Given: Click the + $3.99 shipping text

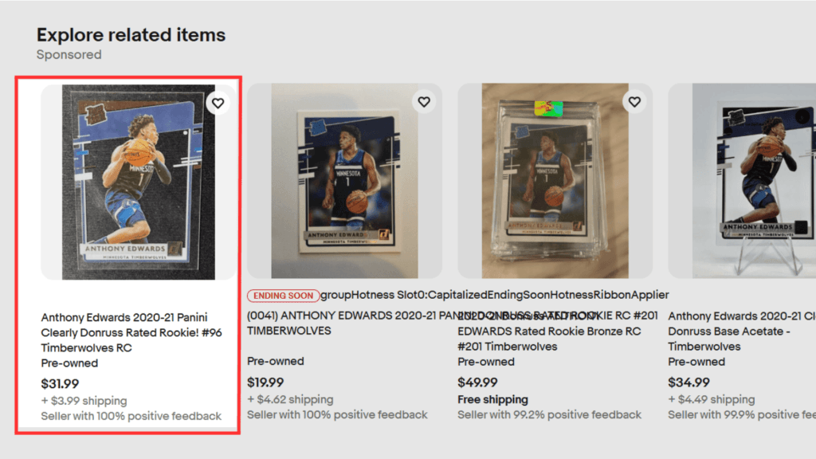Looking at the screenshot, I should point(84,401).
